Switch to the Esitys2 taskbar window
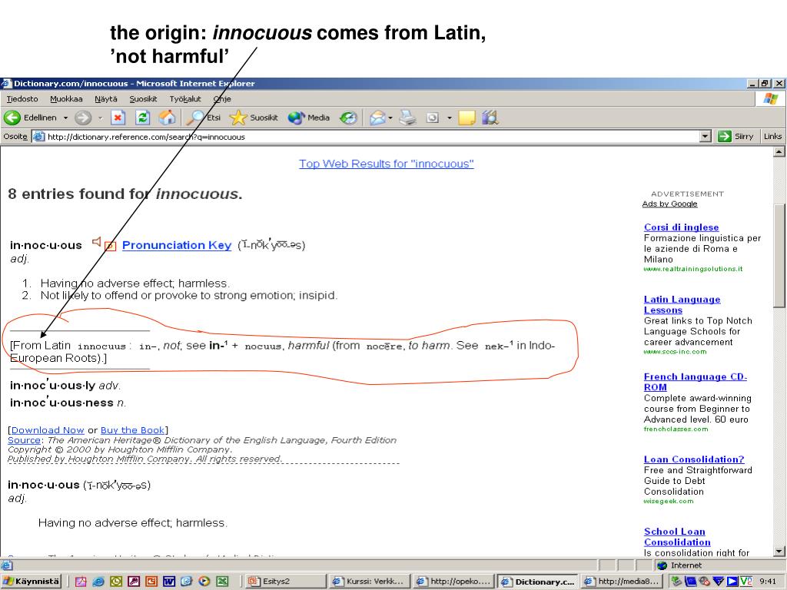The image size is (787, 590). pyautogui.click(x=286, y=582)
